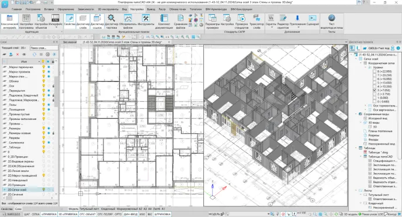402x217 pixels.
Task: Toggle the СЕТКА status bar button
Action: pos(36,214)
